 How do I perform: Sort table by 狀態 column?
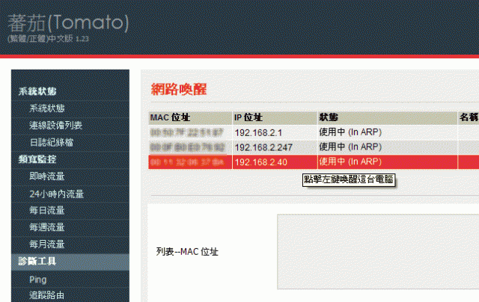click(x=388, y=117)
